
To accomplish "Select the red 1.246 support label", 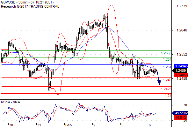I will pyautogui.click(x=167, y=80).
